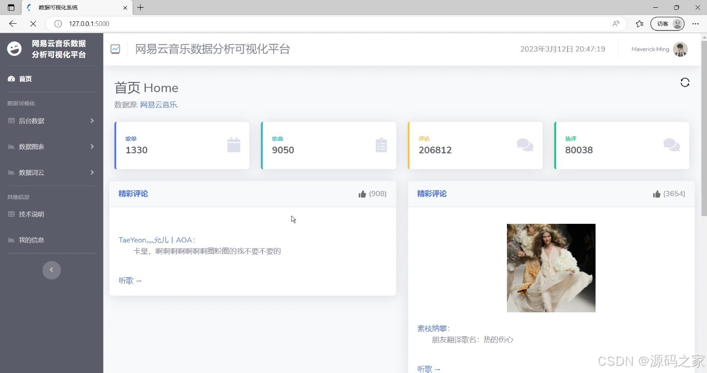
Task: Click the chat bubble icon on 评论 card
Action: pyautogui.click(x=525, y=145)
